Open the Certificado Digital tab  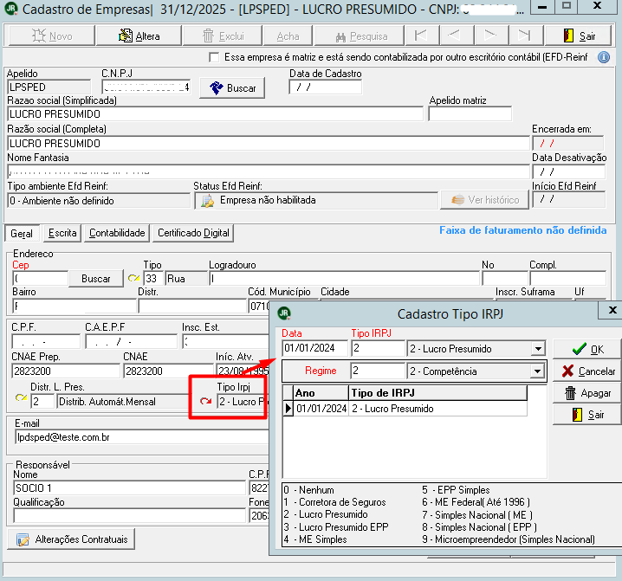click(x=193, y=233)
